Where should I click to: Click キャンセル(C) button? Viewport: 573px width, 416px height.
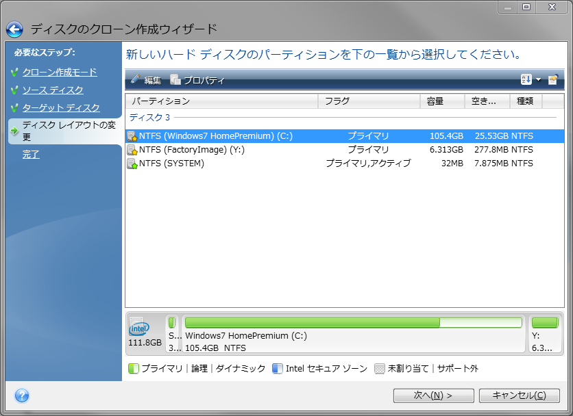[520, 395]
